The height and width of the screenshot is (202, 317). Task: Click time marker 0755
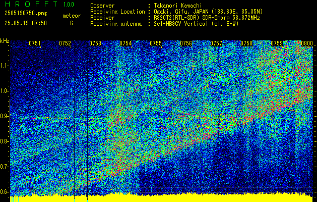point(156,43)
